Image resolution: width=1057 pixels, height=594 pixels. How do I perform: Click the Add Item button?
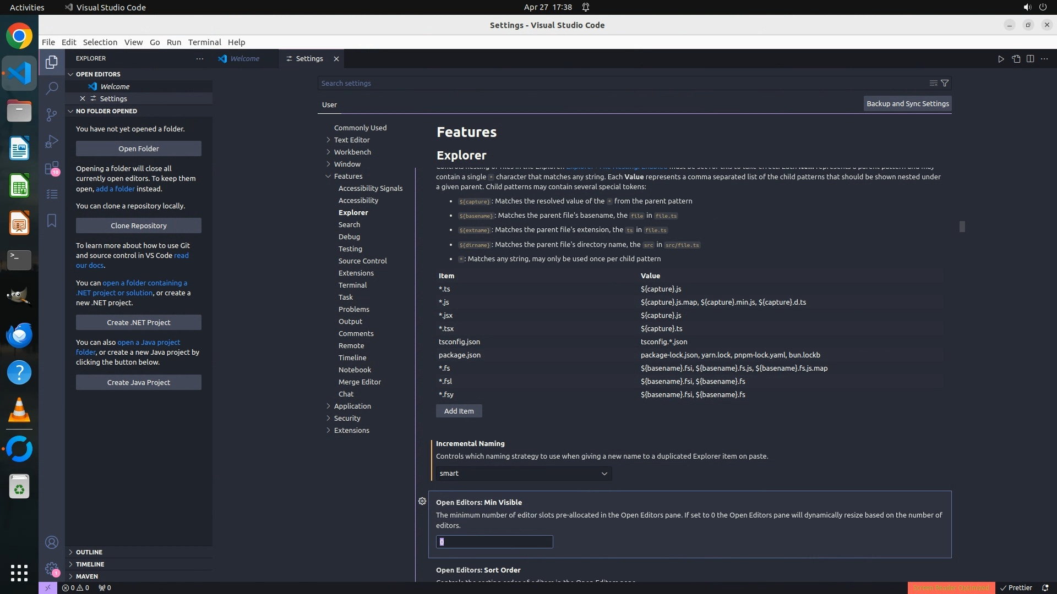pos(459,411)
